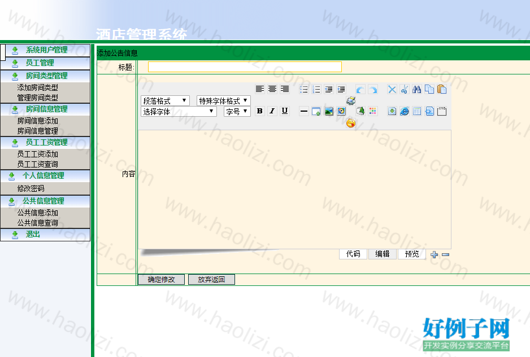
Task: Open 员工工资添加 page
Action: [37, 154]
